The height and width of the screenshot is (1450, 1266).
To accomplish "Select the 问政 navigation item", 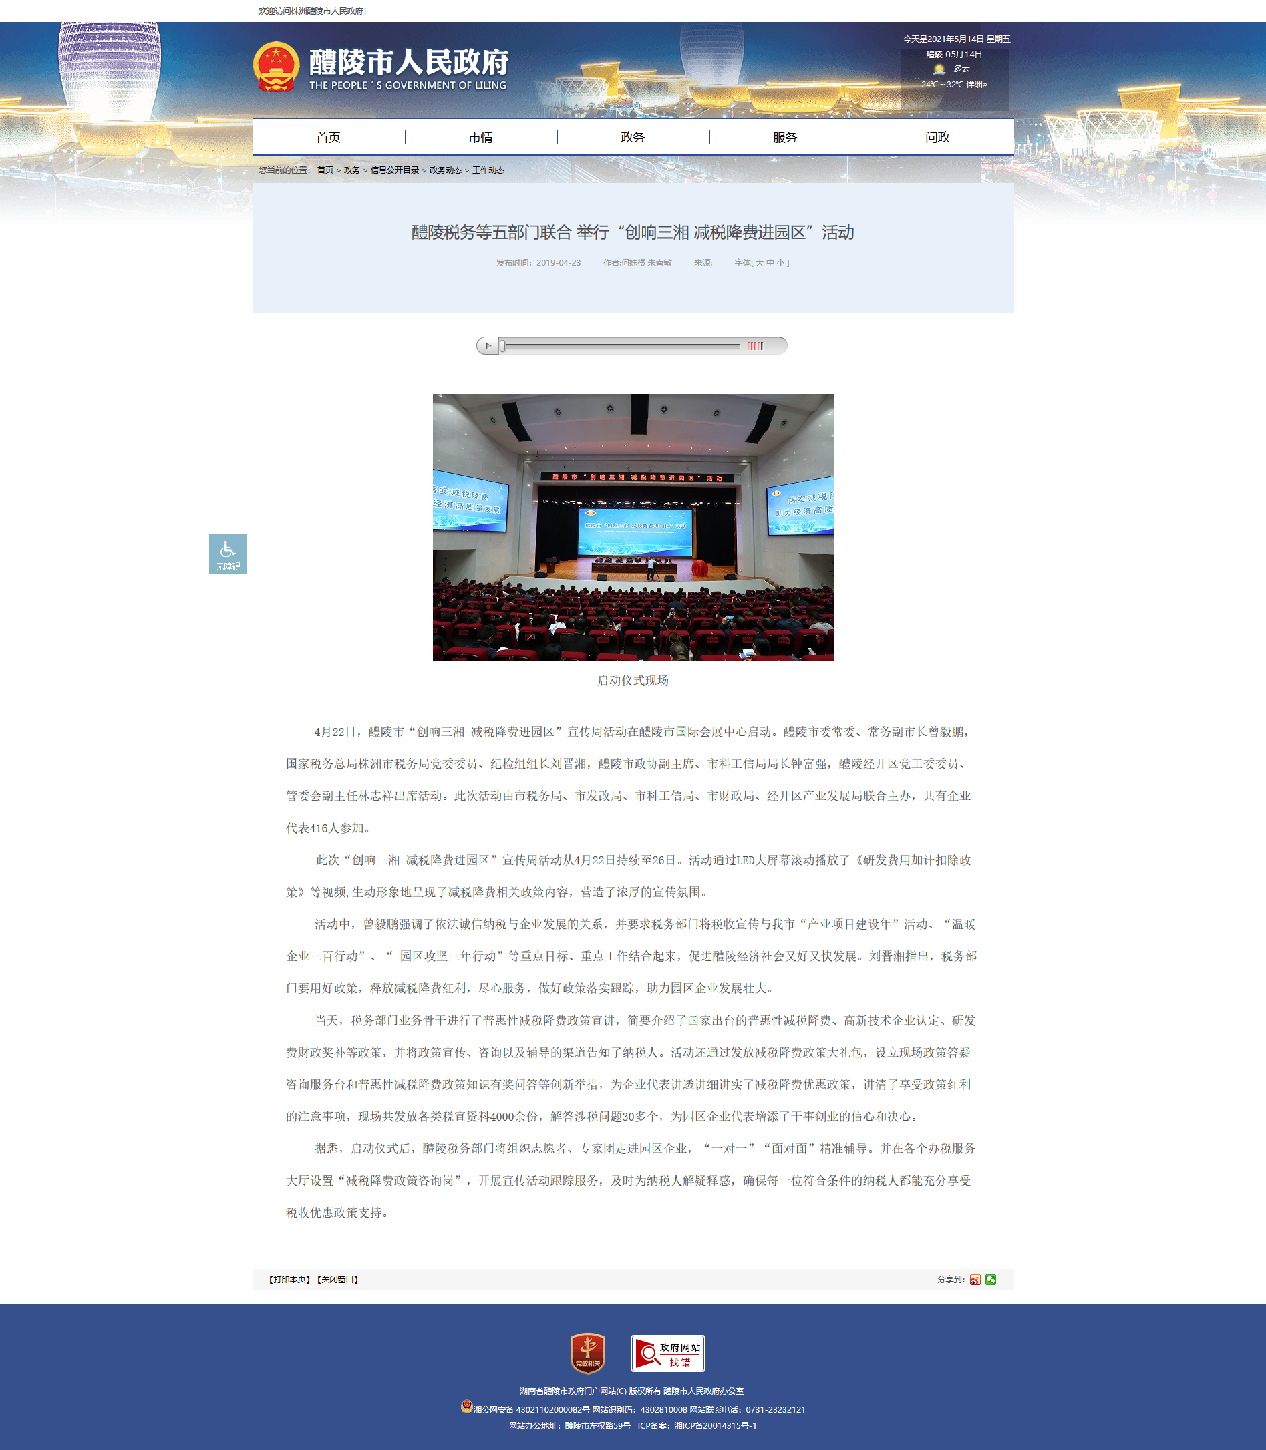I will (937, 137).
